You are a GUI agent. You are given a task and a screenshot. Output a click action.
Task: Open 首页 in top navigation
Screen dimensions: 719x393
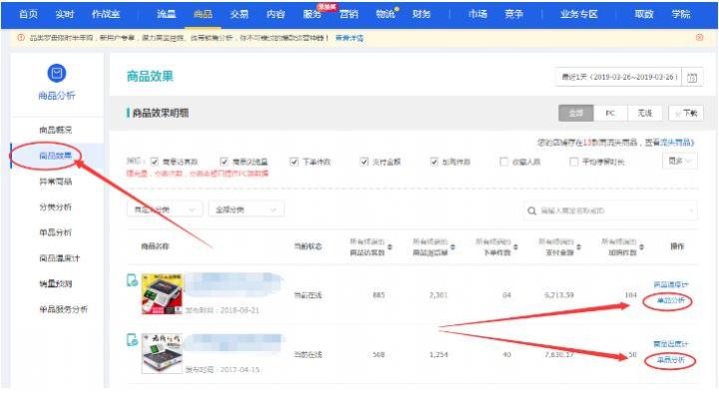coord(28,14)
